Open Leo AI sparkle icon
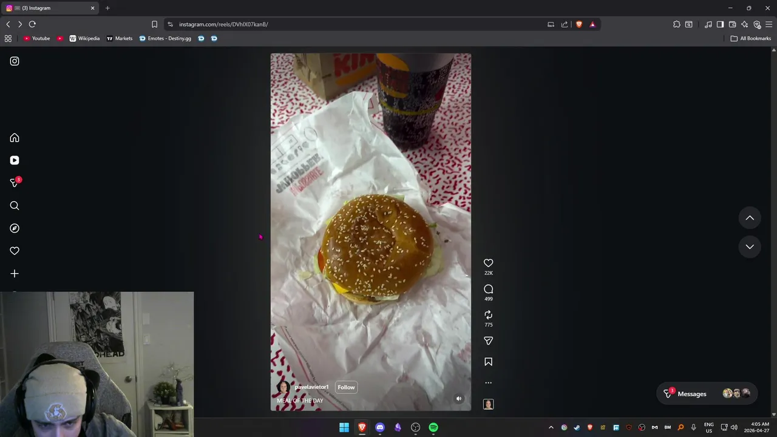 pyautogui.click(x=745, y=24)
